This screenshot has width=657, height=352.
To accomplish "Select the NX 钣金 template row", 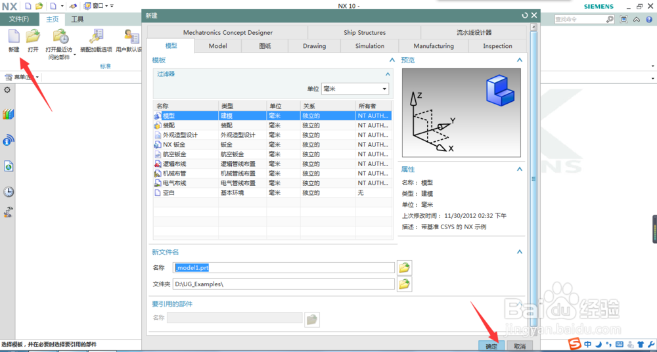I will point(273,144).
